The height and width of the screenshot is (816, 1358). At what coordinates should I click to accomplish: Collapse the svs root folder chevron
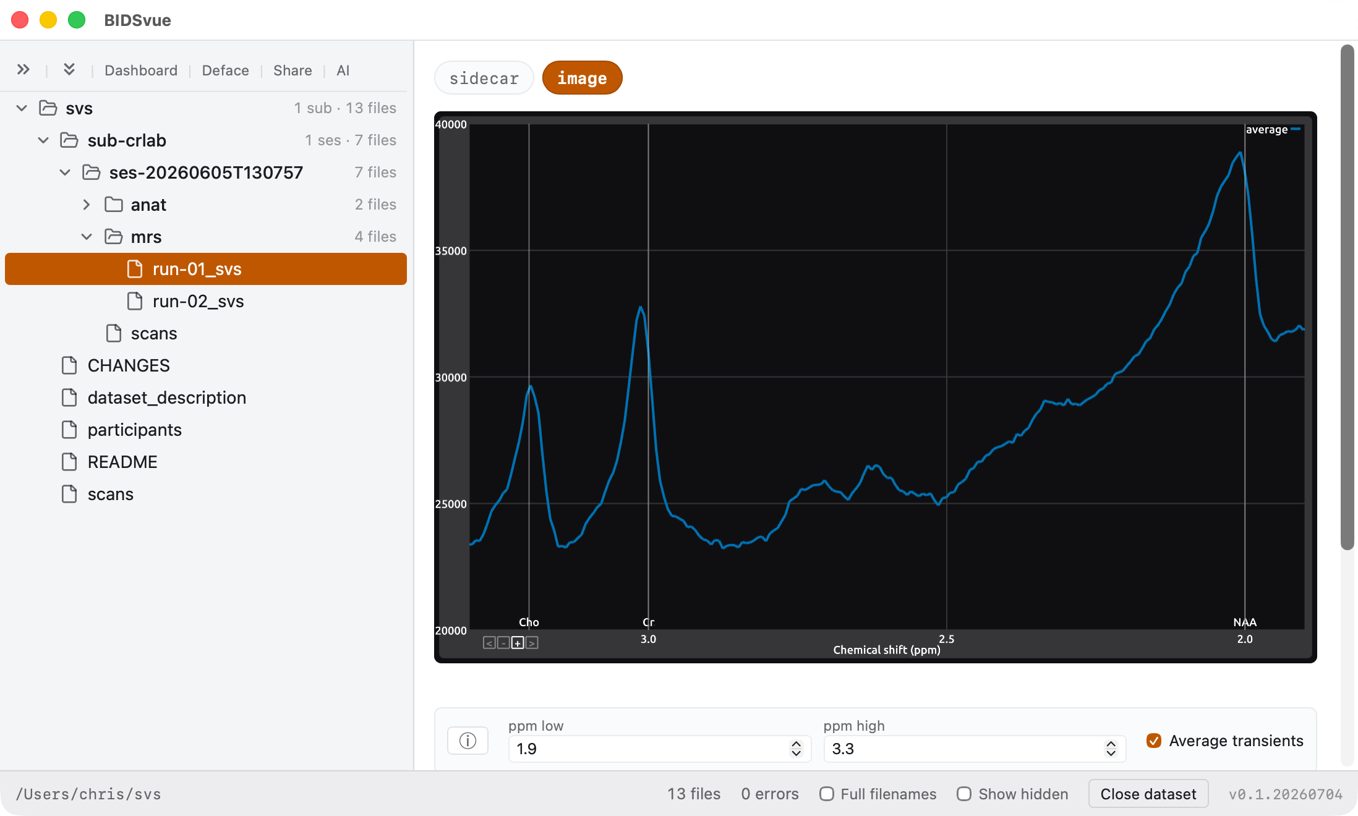tap(22, 108)
